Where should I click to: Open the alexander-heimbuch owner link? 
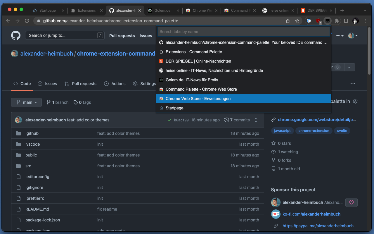point(46,54)
